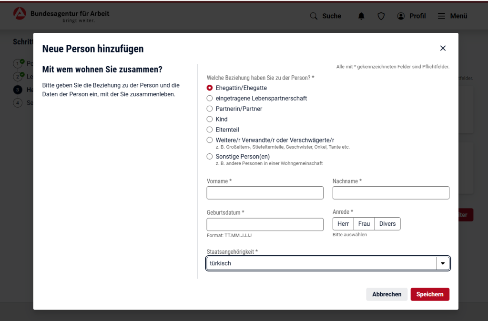Open the Profil user menu
Viewport: 488px width, 321px height.
click(x=411, y=16)
